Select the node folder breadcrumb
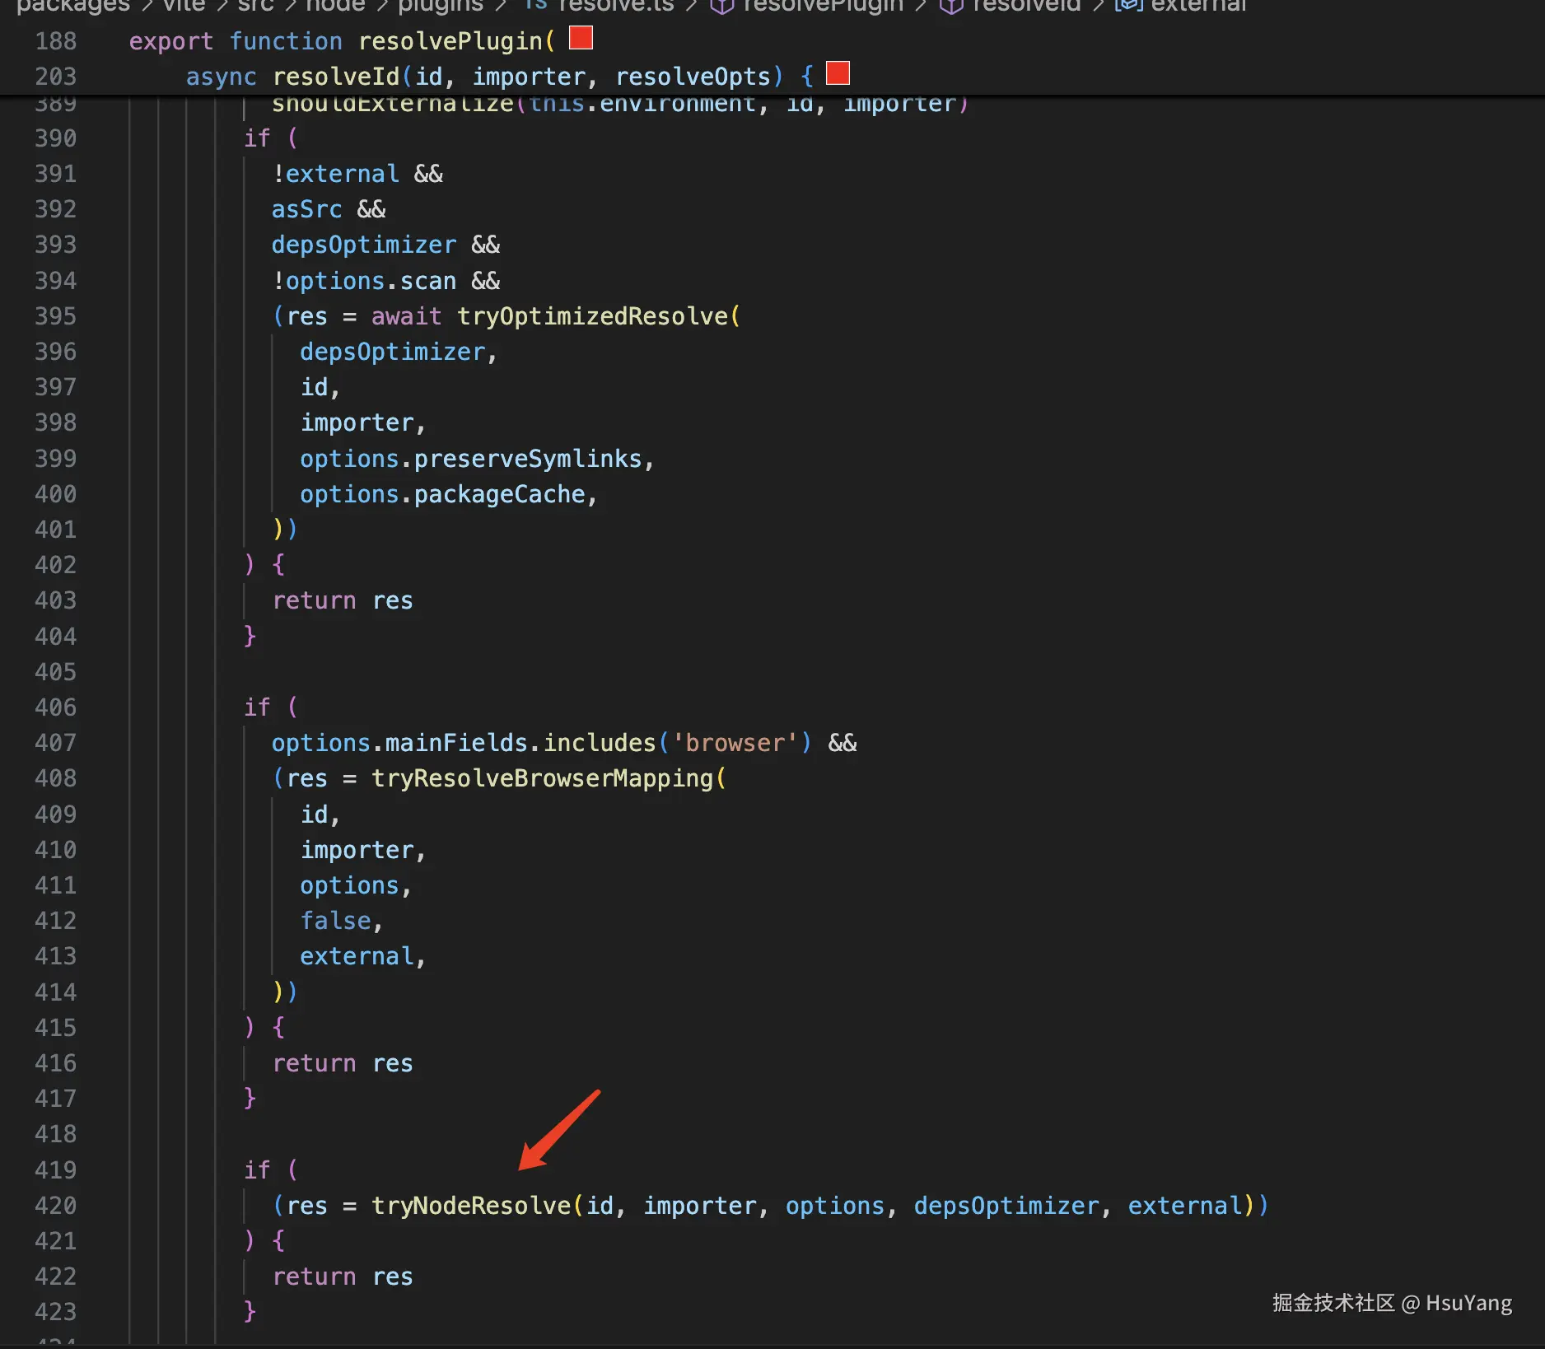The width and height of the screenshot is (1545, 1349). 335,6
